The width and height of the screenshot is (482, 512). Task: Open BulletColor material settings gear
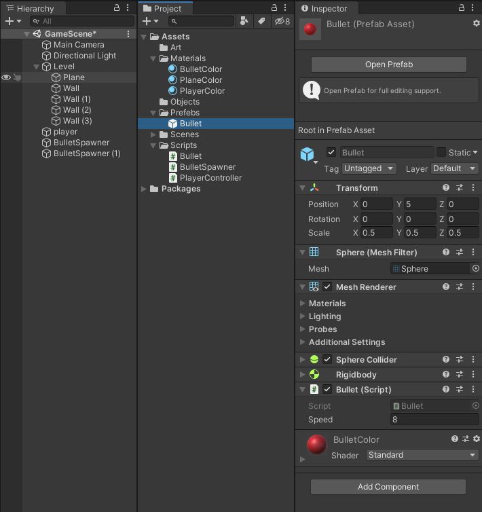(x=477, y=439)
